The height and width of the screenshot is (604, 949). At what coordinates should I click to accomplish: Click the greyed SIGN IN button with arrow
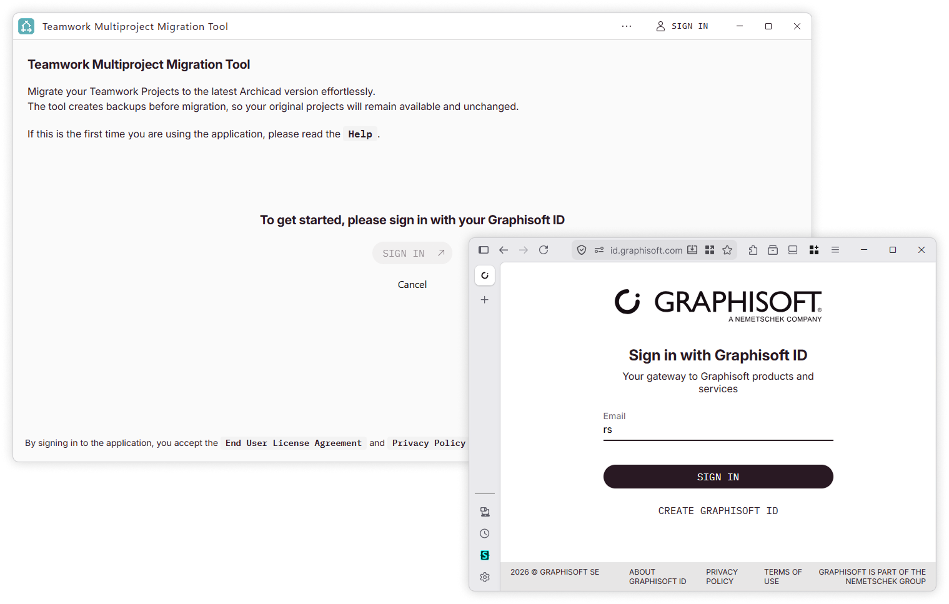pyautogui.click(x=412, y=253)
